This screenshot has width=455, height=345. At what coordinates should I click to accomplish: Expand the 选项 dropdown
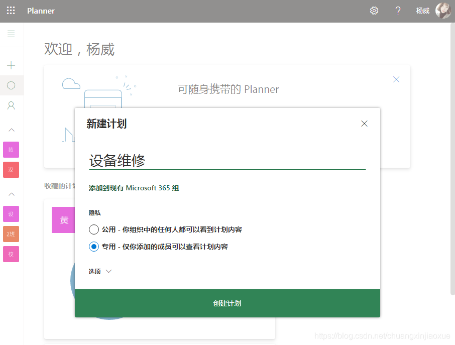[x=100, y=271]
